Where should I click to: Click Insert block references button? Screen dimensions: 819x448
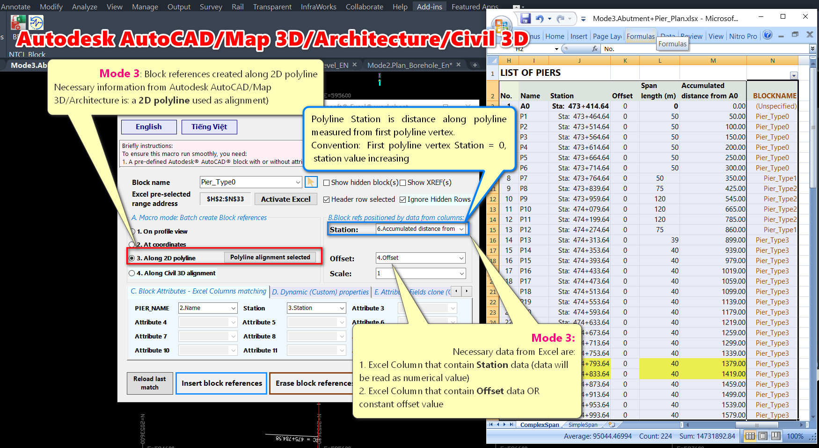(222, 383)
